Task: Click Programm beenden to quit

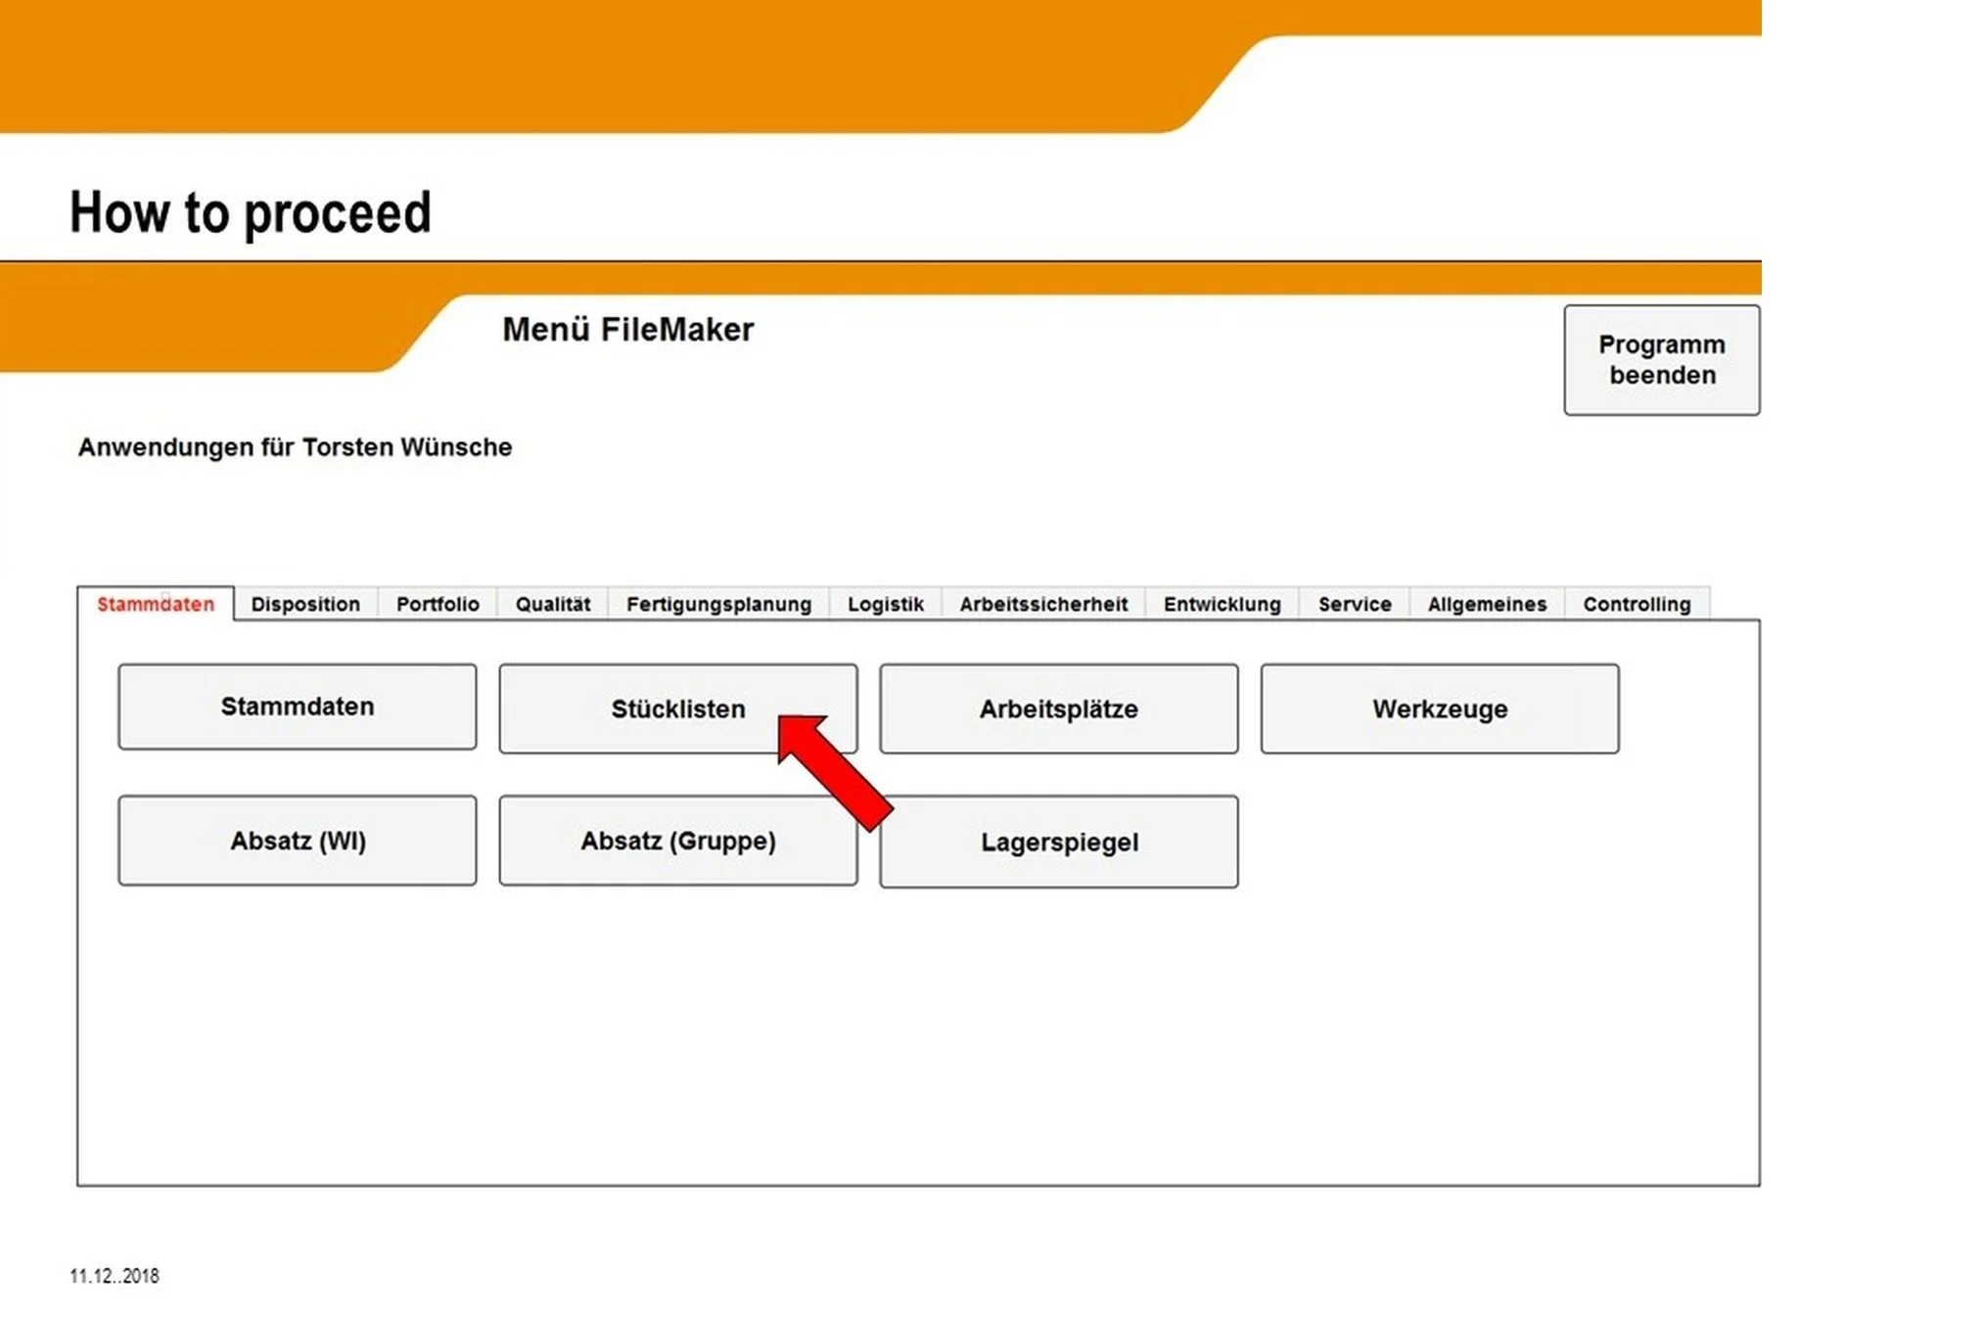Action: (1661, 360)
